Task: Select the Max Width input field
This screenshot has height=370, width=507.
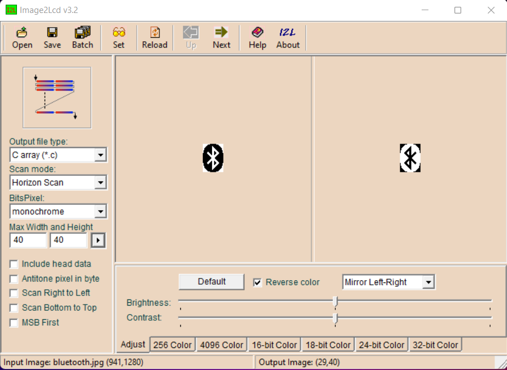Action: click(28, 240)
